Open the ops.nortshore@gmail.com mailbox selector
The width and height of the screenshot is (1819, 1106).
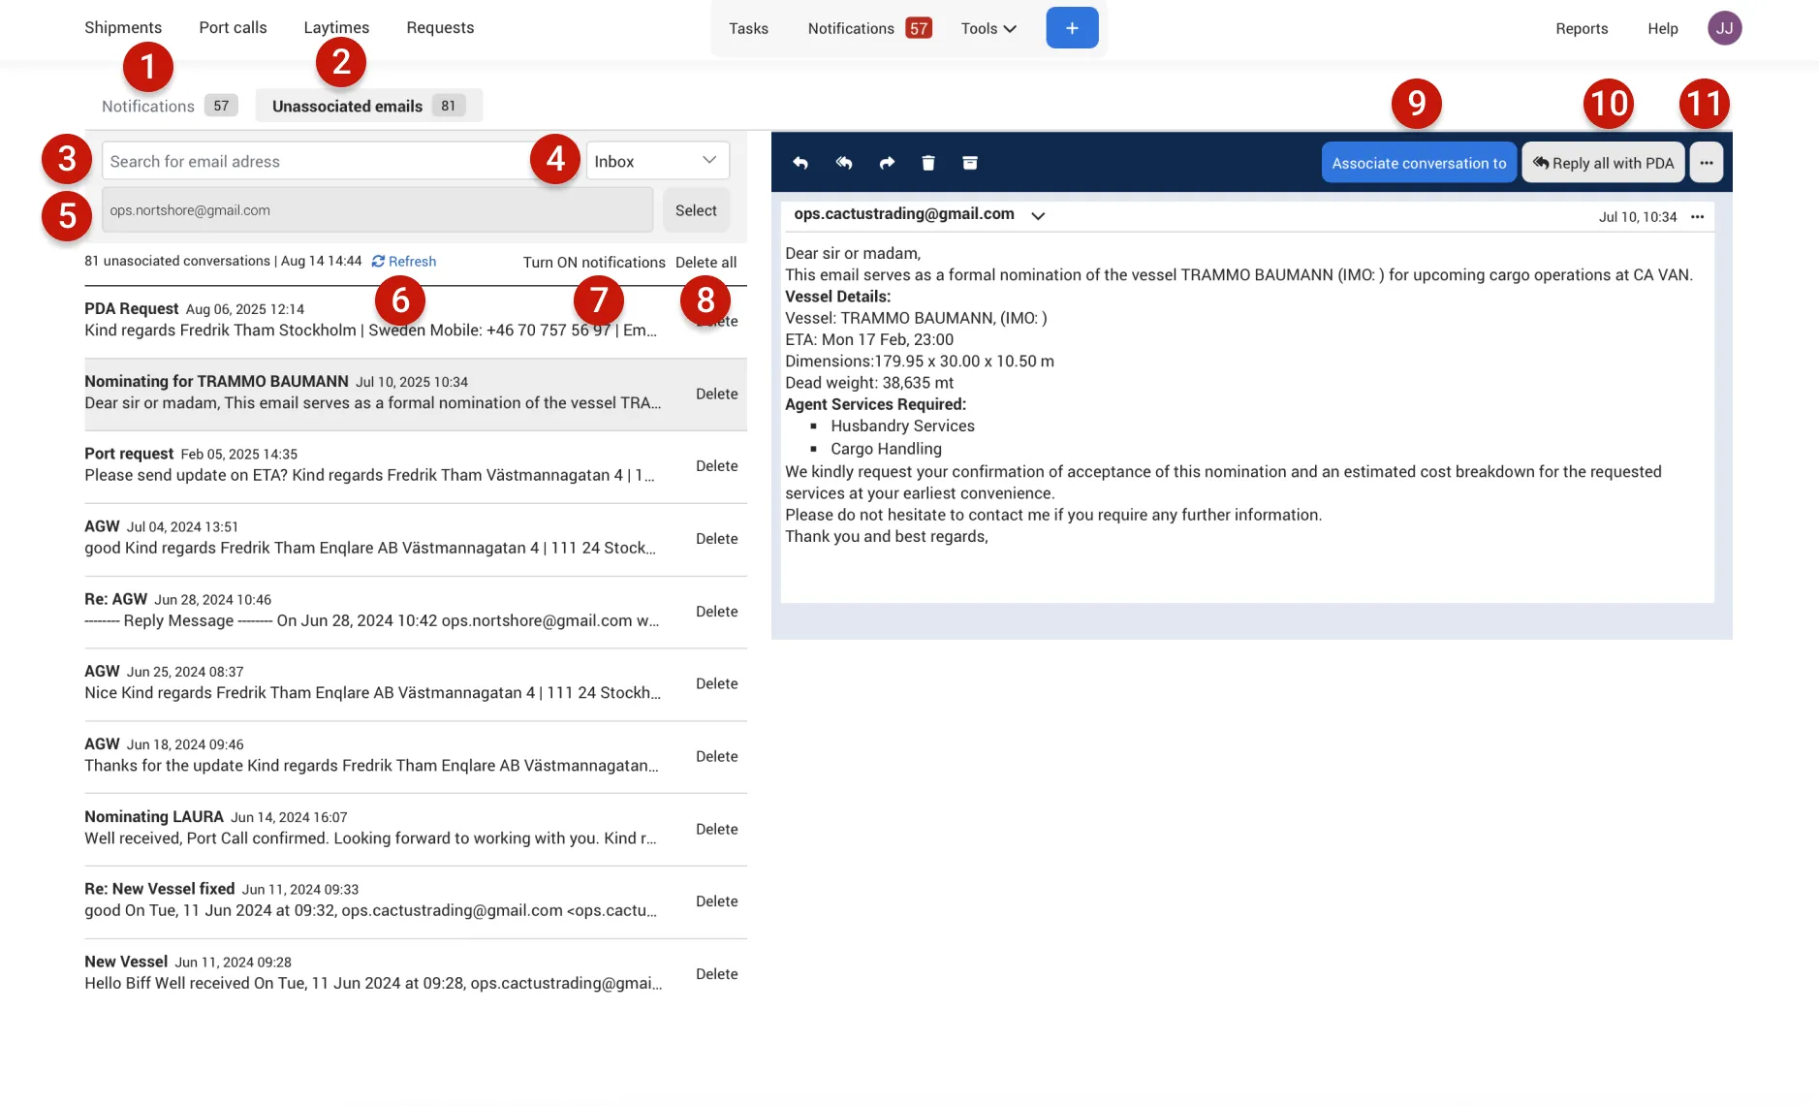pyautogui.click(x=377, y=210)
